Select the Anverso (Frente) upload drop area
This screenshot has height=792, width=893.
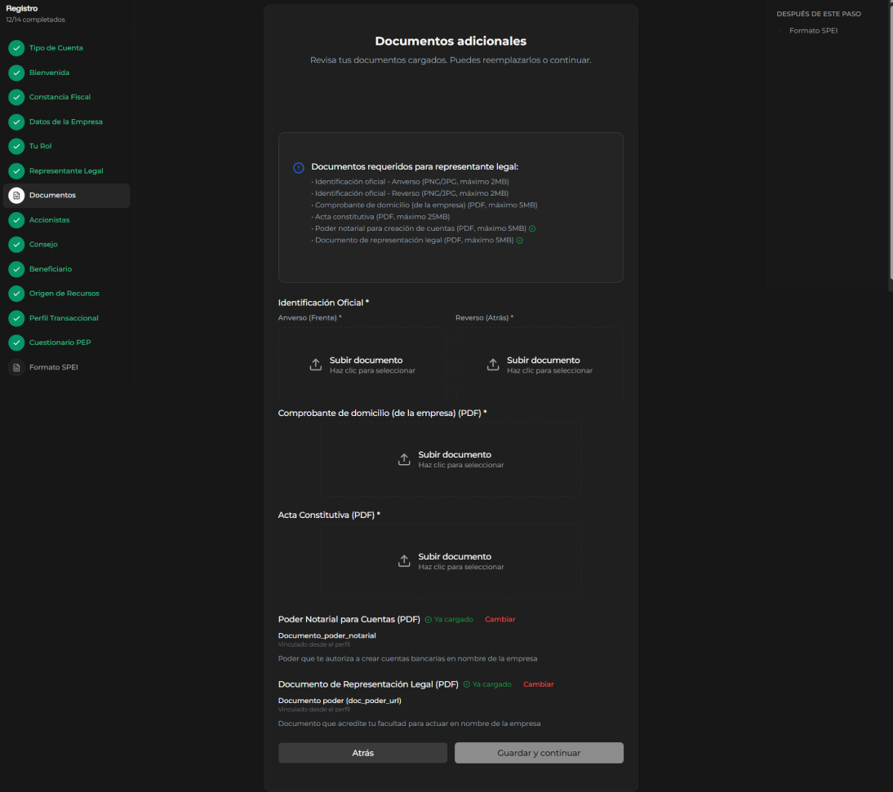point(362,364)
